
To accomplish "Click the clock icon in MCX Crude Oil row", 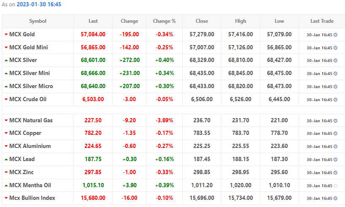I will pos(335,99).
